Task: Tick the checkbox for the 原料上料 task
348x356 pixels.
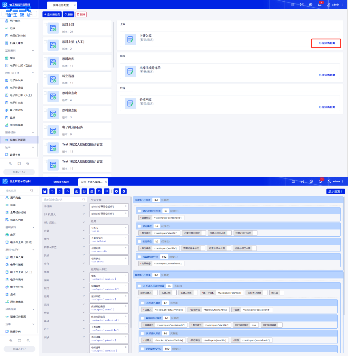Action: (45, 24)
